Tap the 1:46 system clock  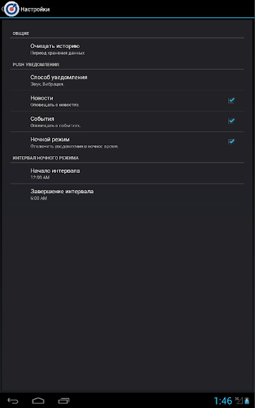[223, 401]
